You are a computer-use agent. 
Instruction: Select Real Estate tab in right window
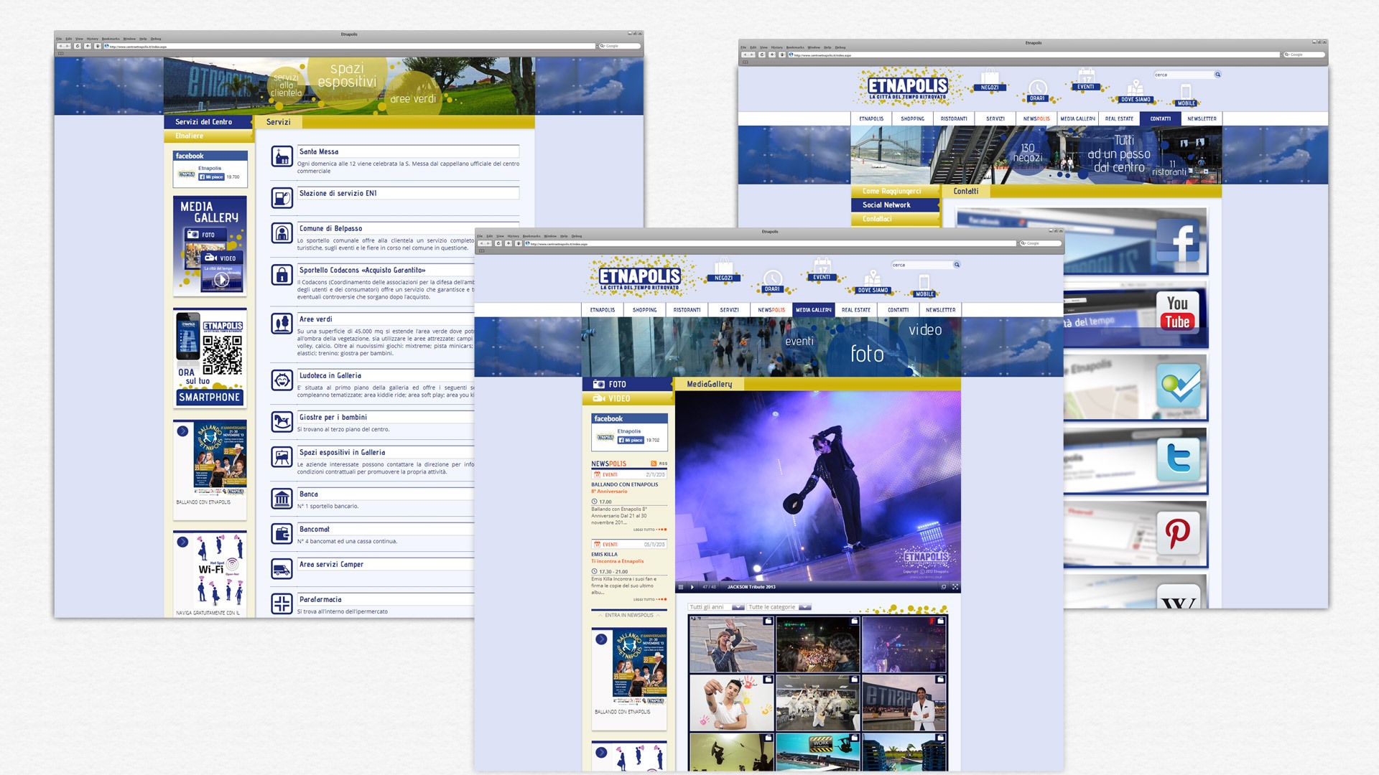(1119, 119)
